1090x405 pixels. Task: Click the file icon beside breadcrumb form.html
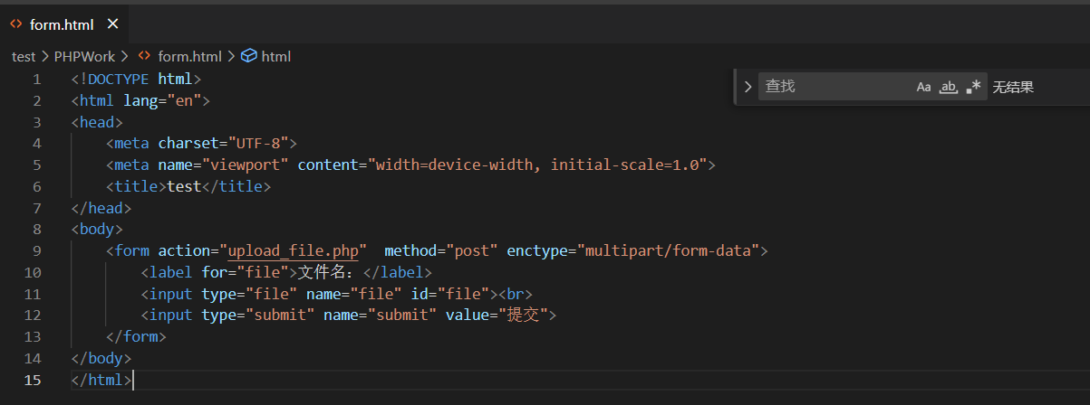pyautogui.click(x=144, y=56)
